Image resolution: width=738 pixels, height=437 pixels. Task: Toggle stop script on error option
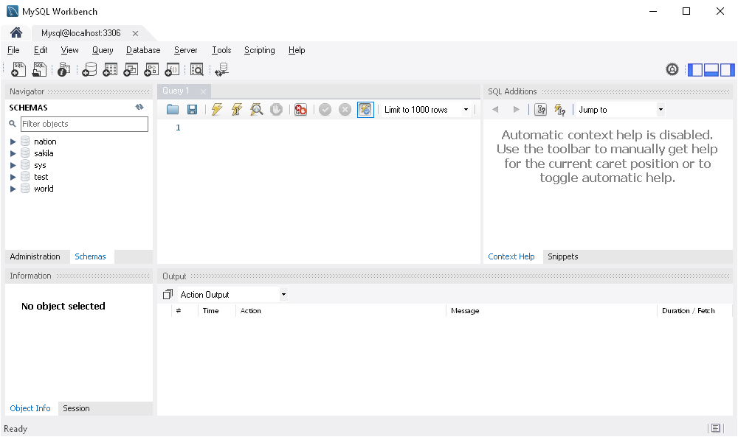pos(300,109)
